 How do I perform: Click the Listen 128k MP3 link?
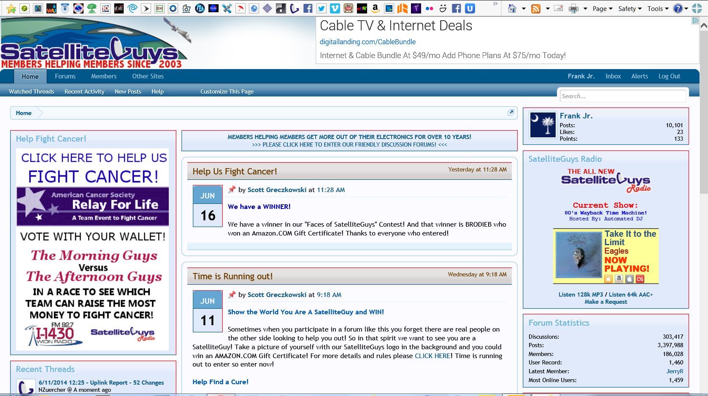pos(581,294)
